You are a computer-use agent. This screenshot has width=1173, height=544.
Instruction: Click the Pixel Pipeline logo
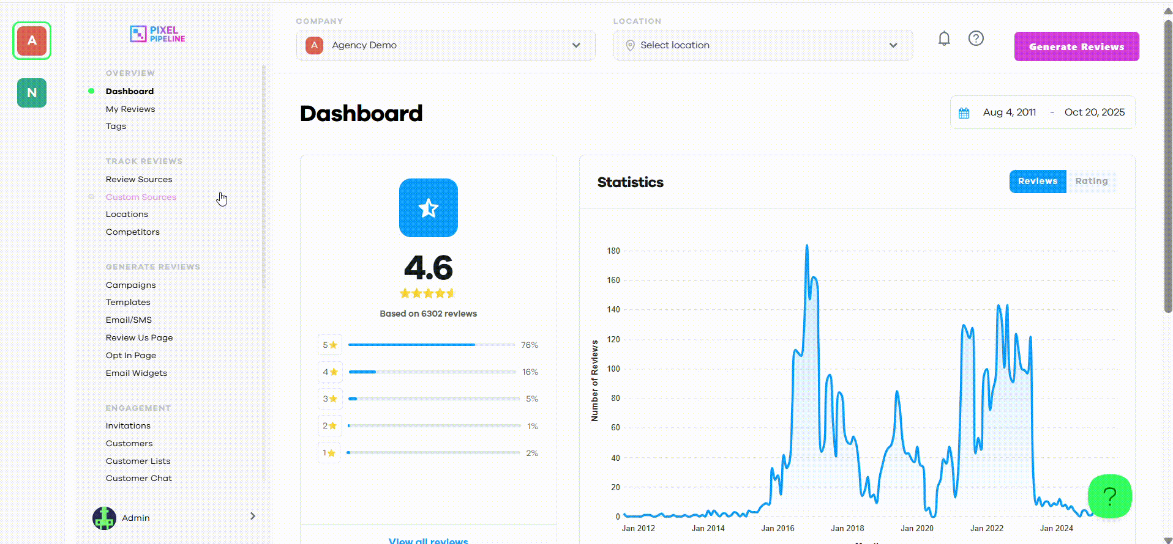click(157, 34)
